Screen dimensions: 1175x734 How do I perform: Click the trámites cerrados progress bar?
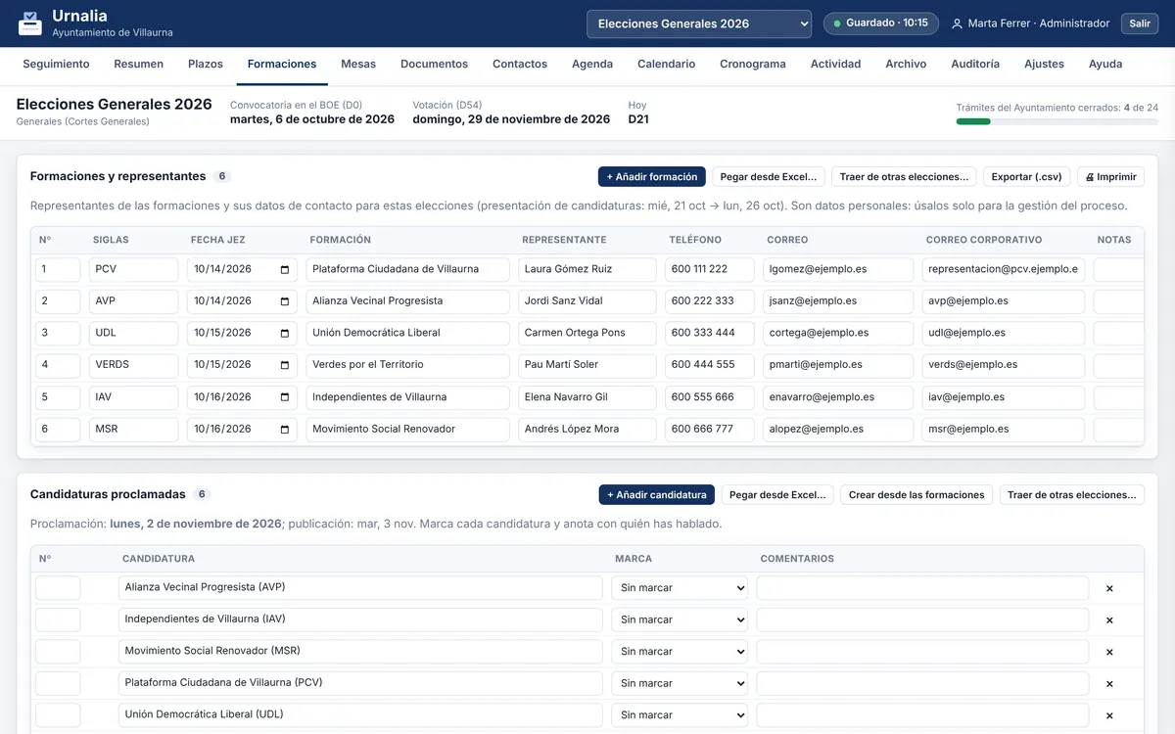(1057, 121)
